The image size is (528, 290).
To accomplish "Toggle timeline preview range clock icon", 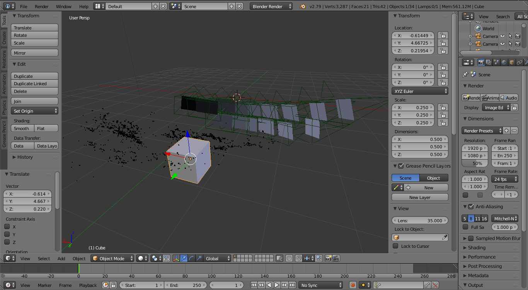I will (106, 285).
